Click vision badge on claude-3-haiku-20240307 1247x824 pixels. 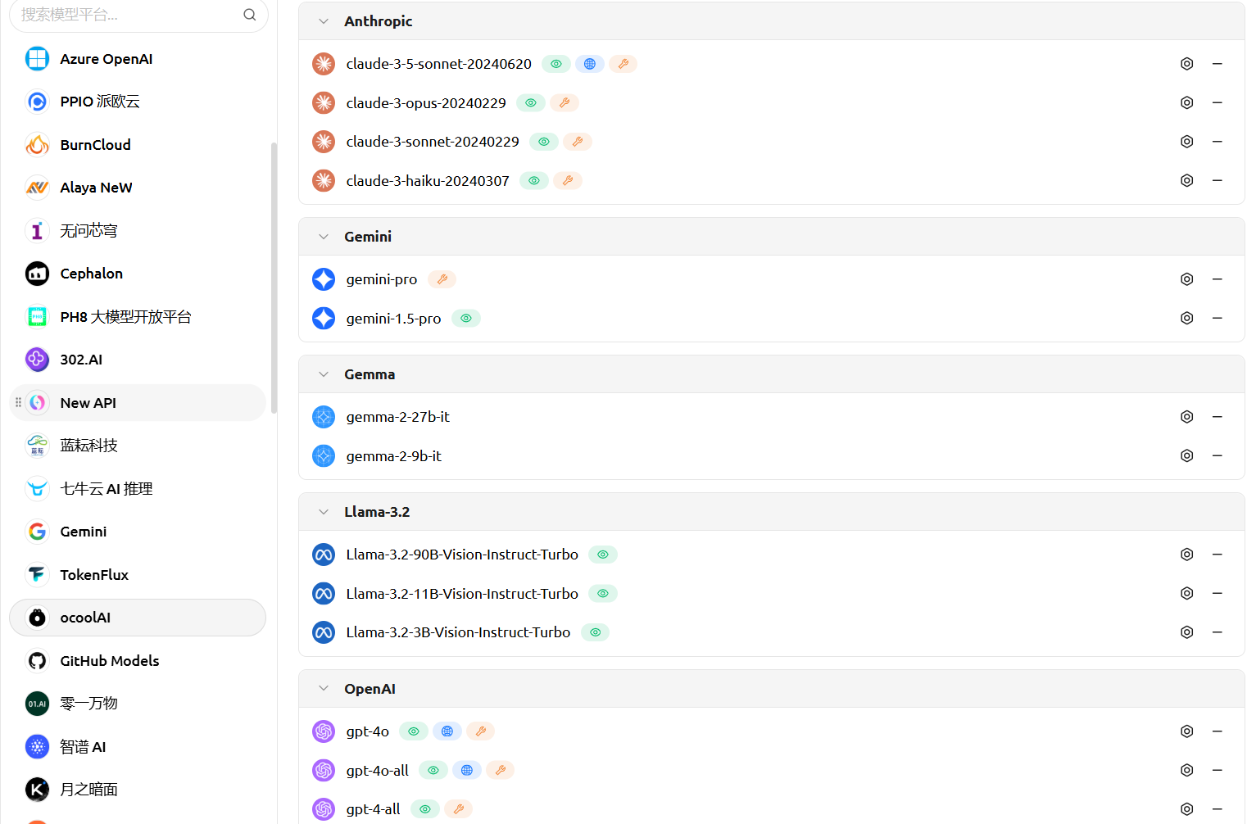(534, 180)
